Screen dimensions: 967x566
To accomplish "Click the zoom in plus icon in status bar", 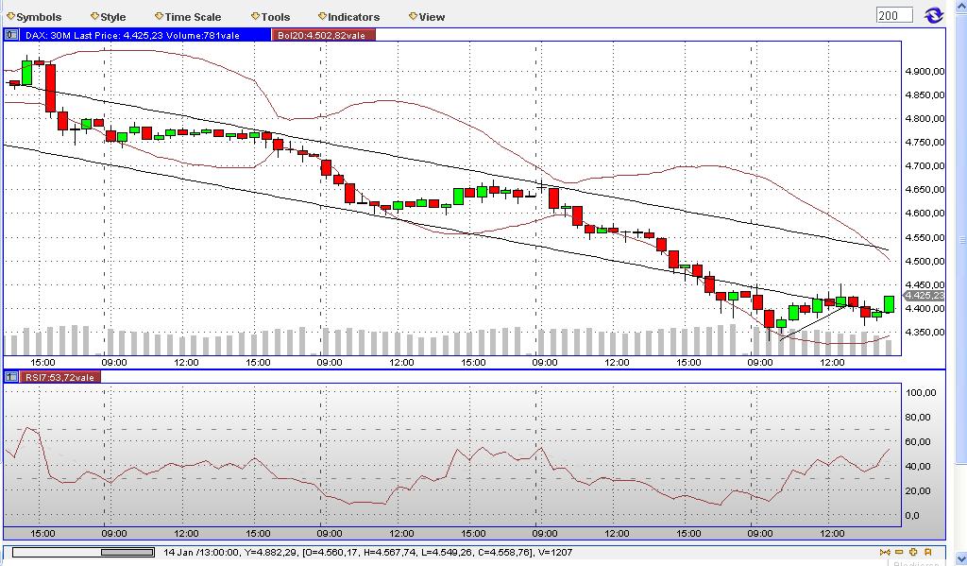I will point(912,552).
